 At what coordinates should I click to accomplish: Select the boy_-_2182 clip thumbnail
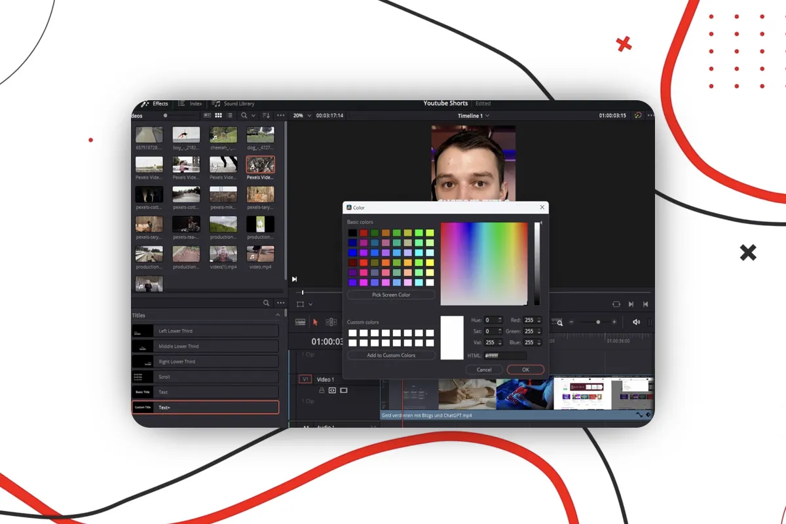186,135
